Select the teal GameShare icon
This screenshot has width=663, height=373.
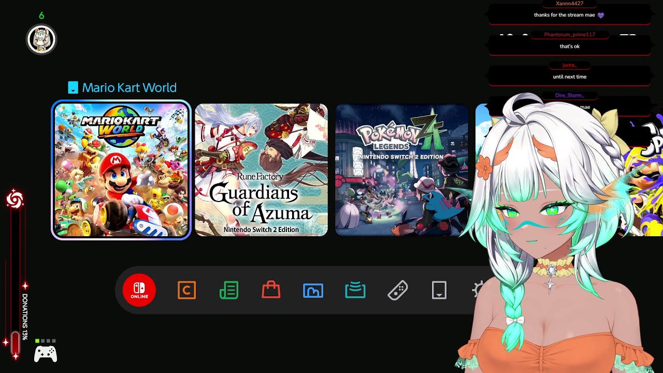(x=355, y=291)
